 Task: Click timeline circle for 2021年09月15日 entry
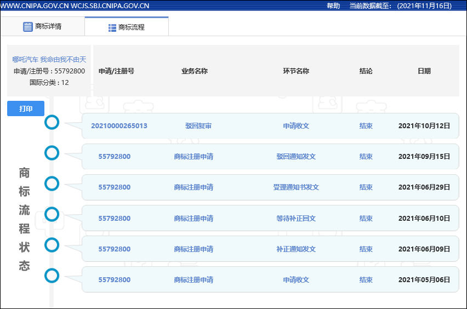click(x=52, y=153)
